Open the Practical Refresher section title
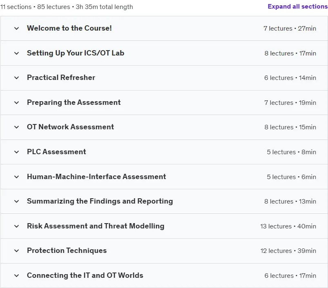The height and width of the screenshot is (288, 328). [x=61, y=78]
